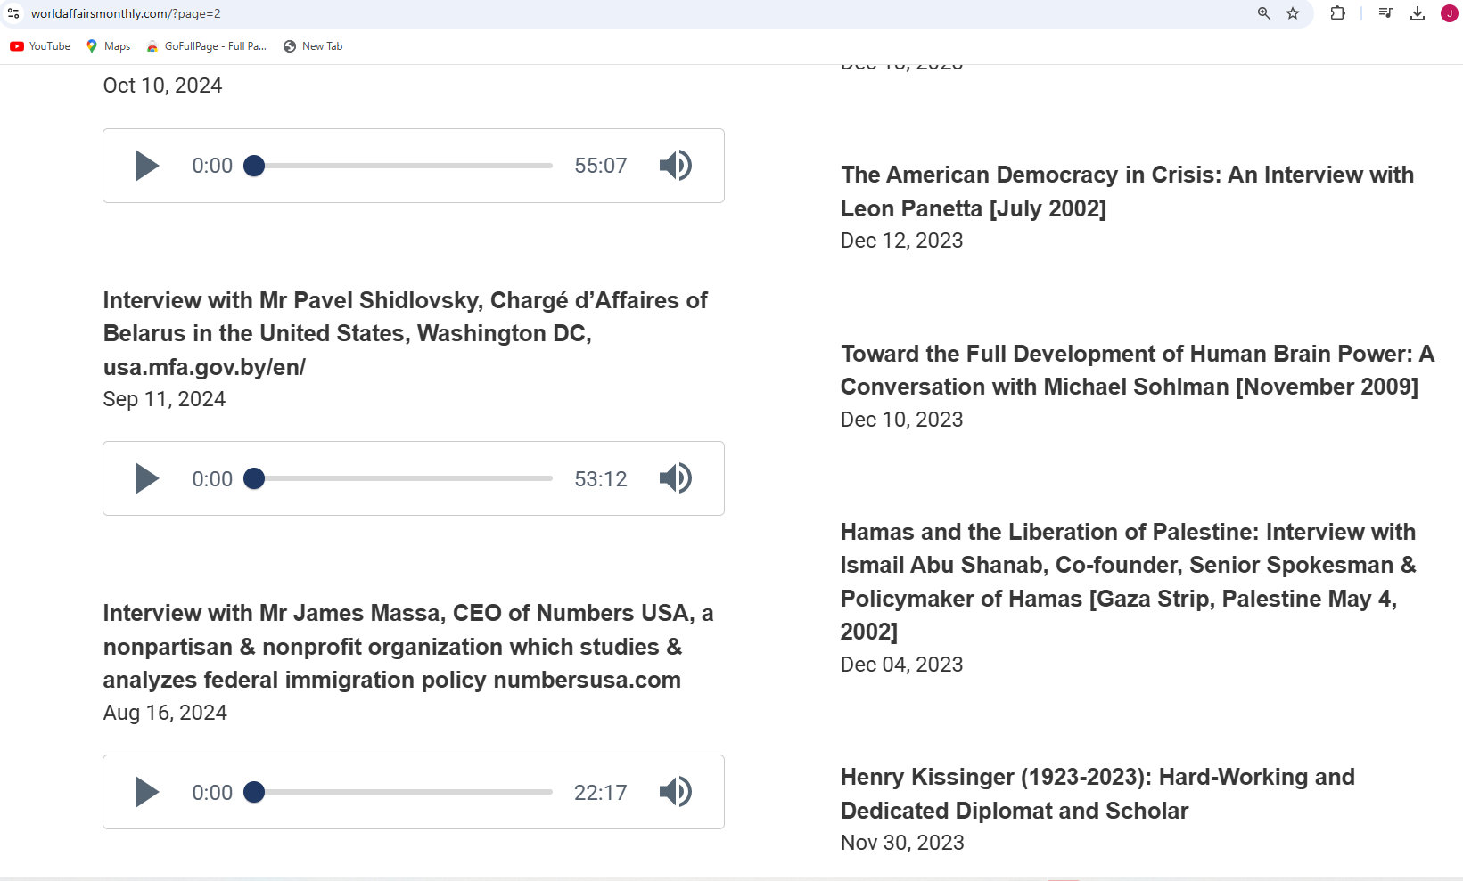Open the media control playlist icon
Image resolution: width=1463 pixels, height=881 pixels.
tap(1385, 13)
